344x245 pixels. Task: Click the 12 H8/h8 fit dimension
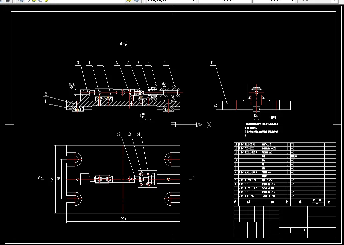click(x=257, y=116)
